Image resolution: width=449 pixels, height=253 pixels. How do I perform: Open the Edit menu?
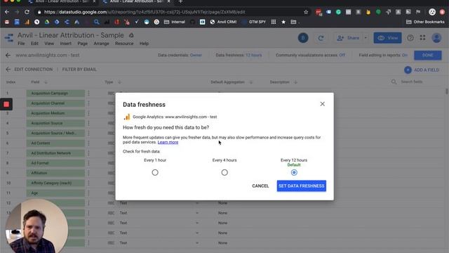[34, 44]
